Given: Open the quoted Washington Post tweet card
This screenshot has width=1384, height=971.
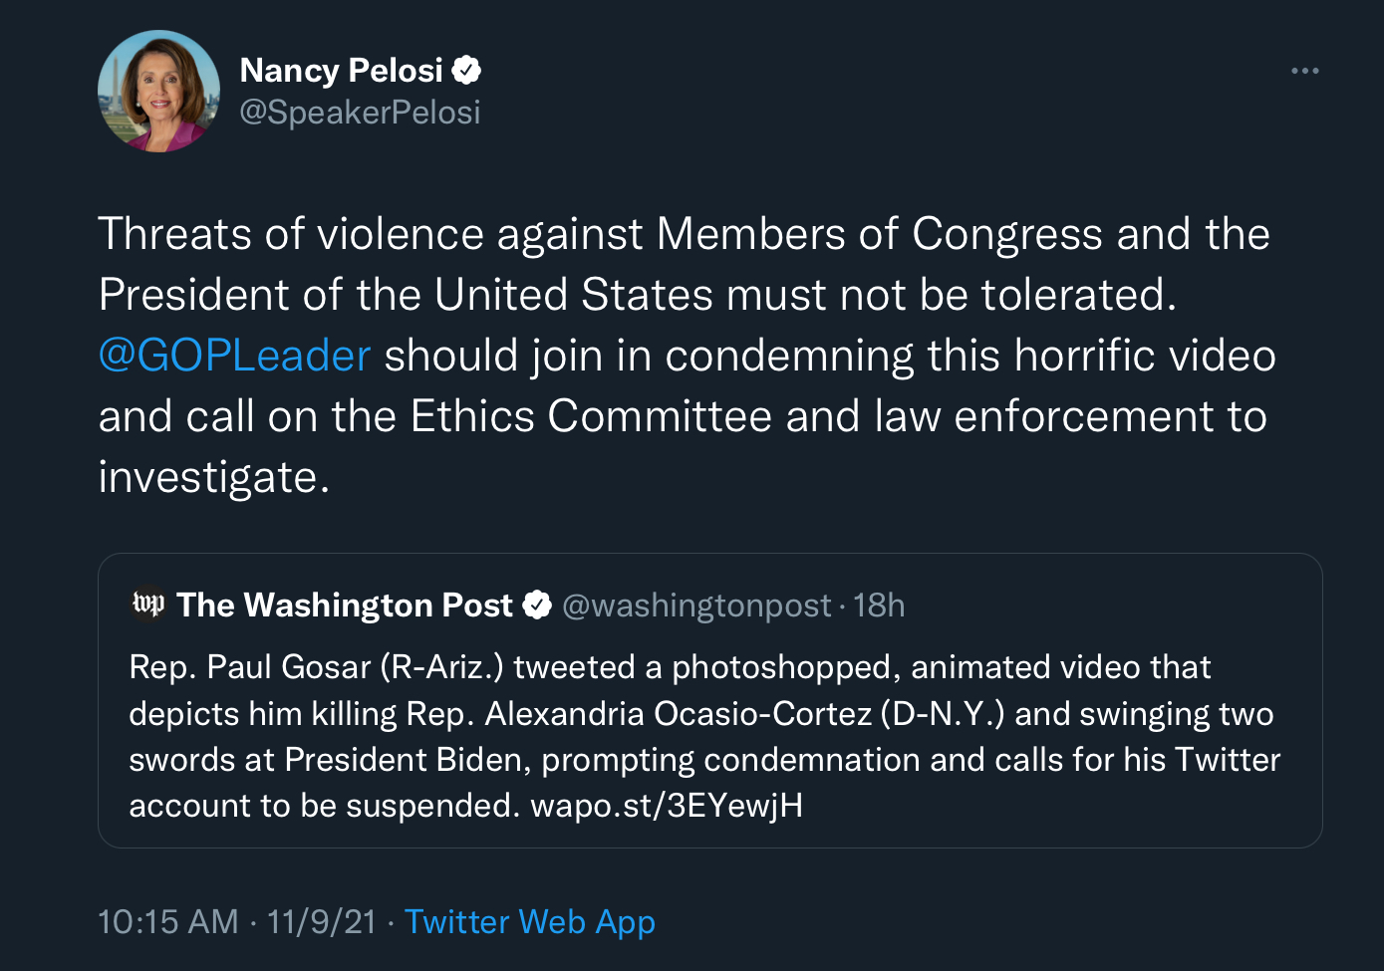Looking at the screenshot, I should click(x=709, y=700).
